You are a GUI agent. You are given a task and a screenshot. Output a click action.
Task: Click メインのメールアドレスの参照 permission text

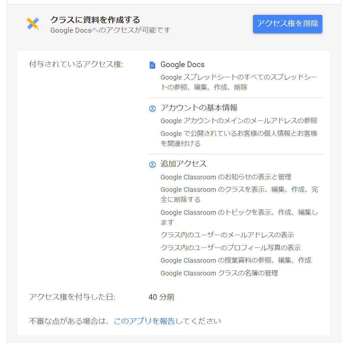239,121
